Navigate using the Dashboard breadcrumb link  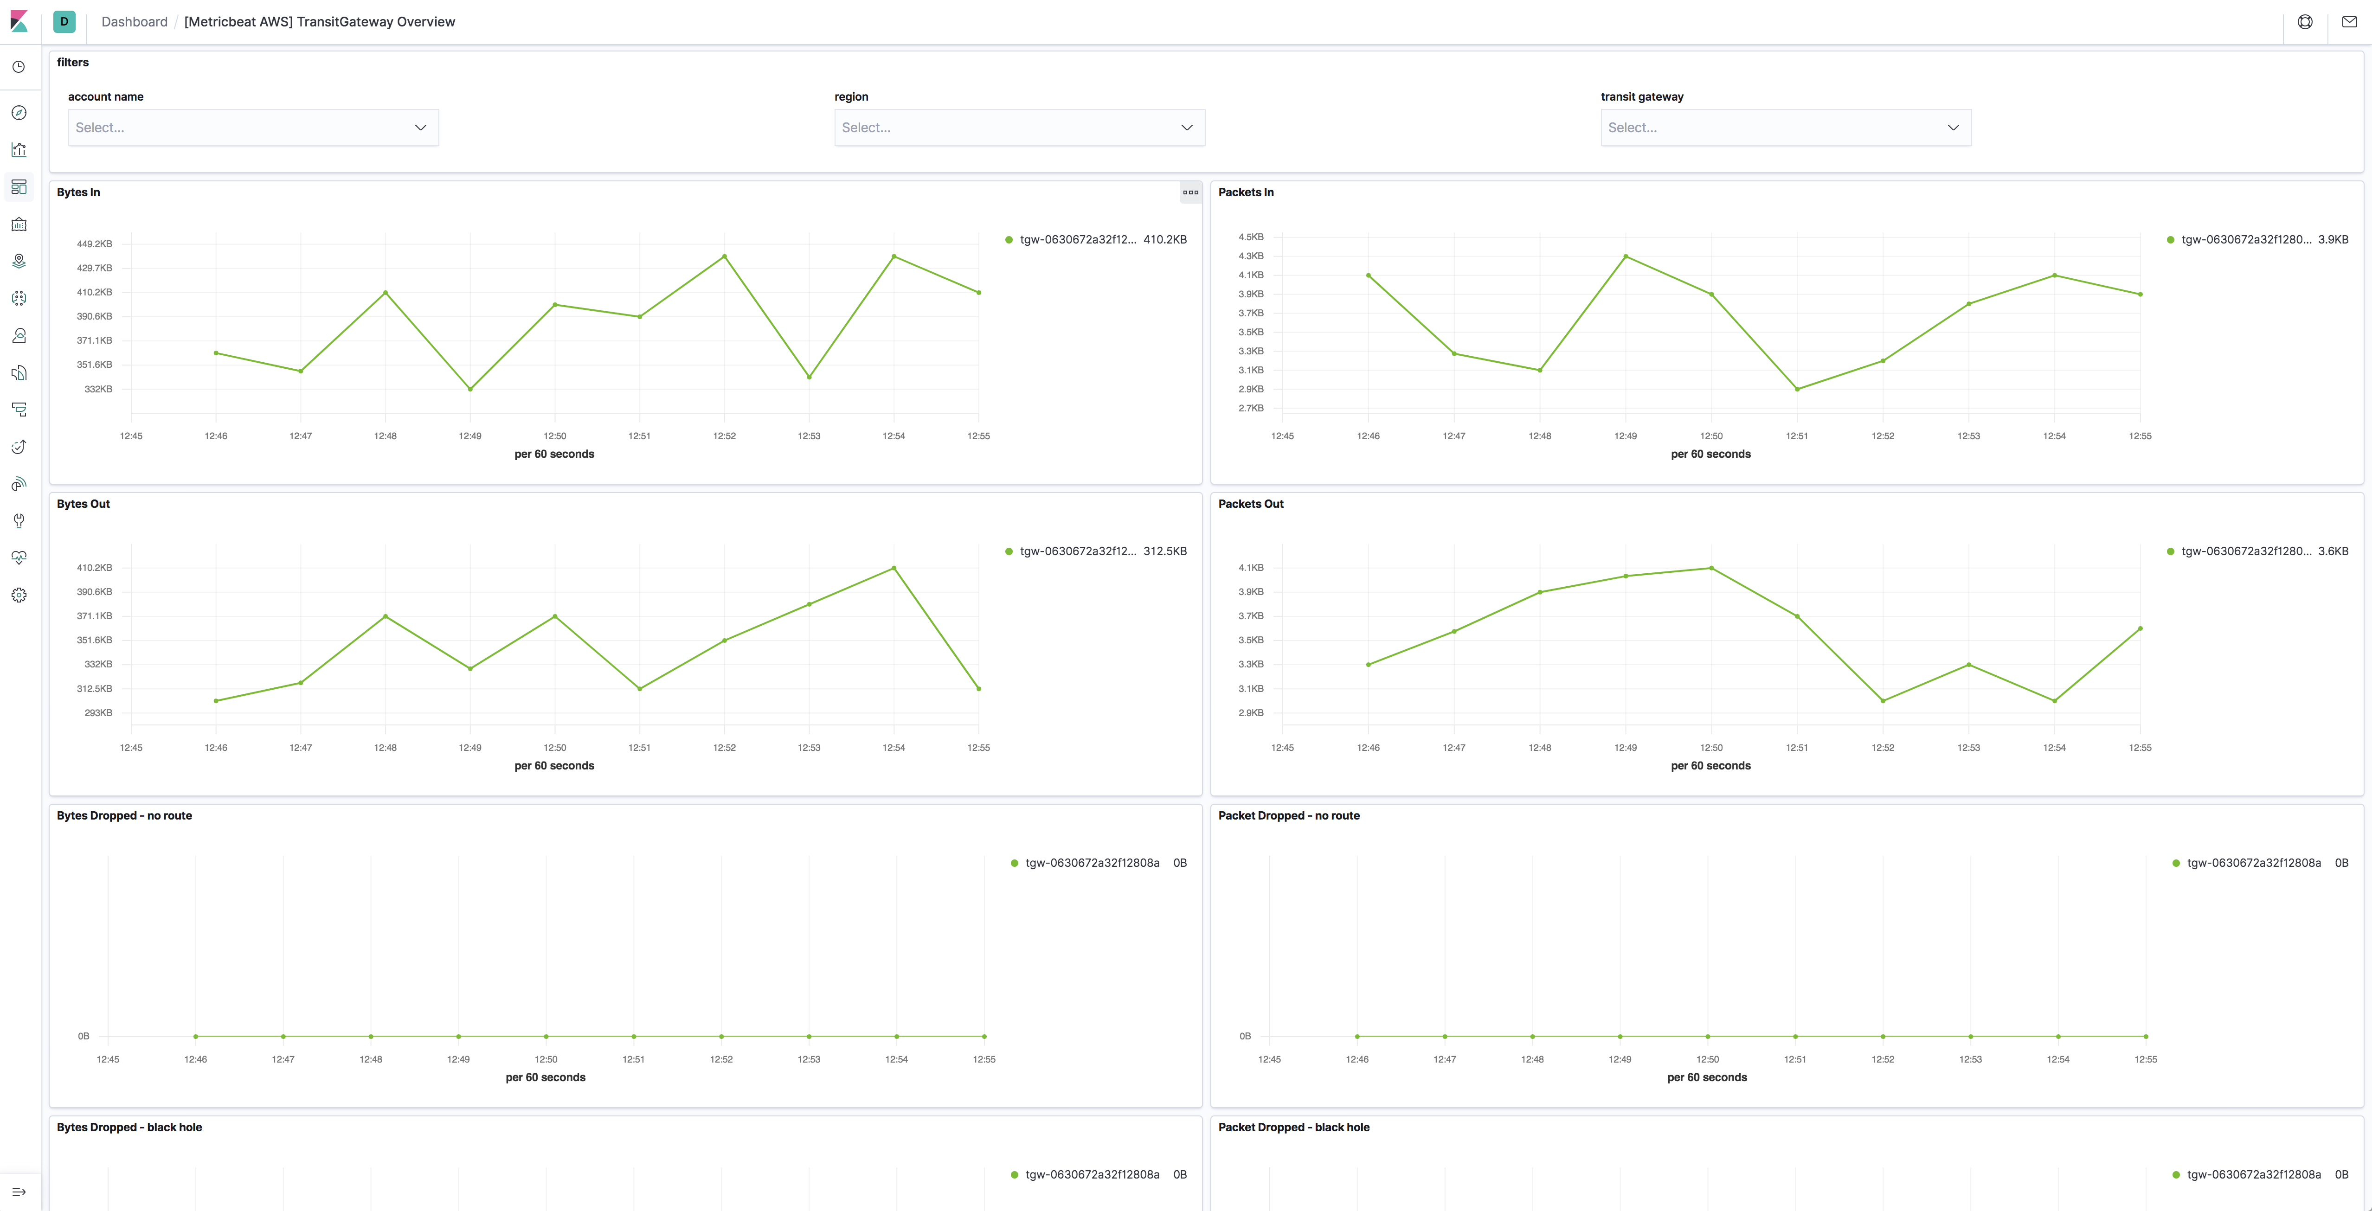[135, 21]
